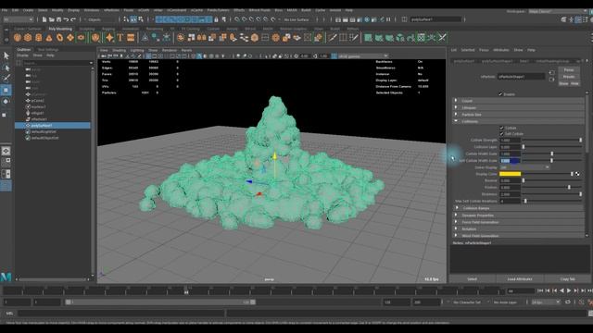
Task: Click the last green X shelf icon
Action: click(x=442, y=37)
